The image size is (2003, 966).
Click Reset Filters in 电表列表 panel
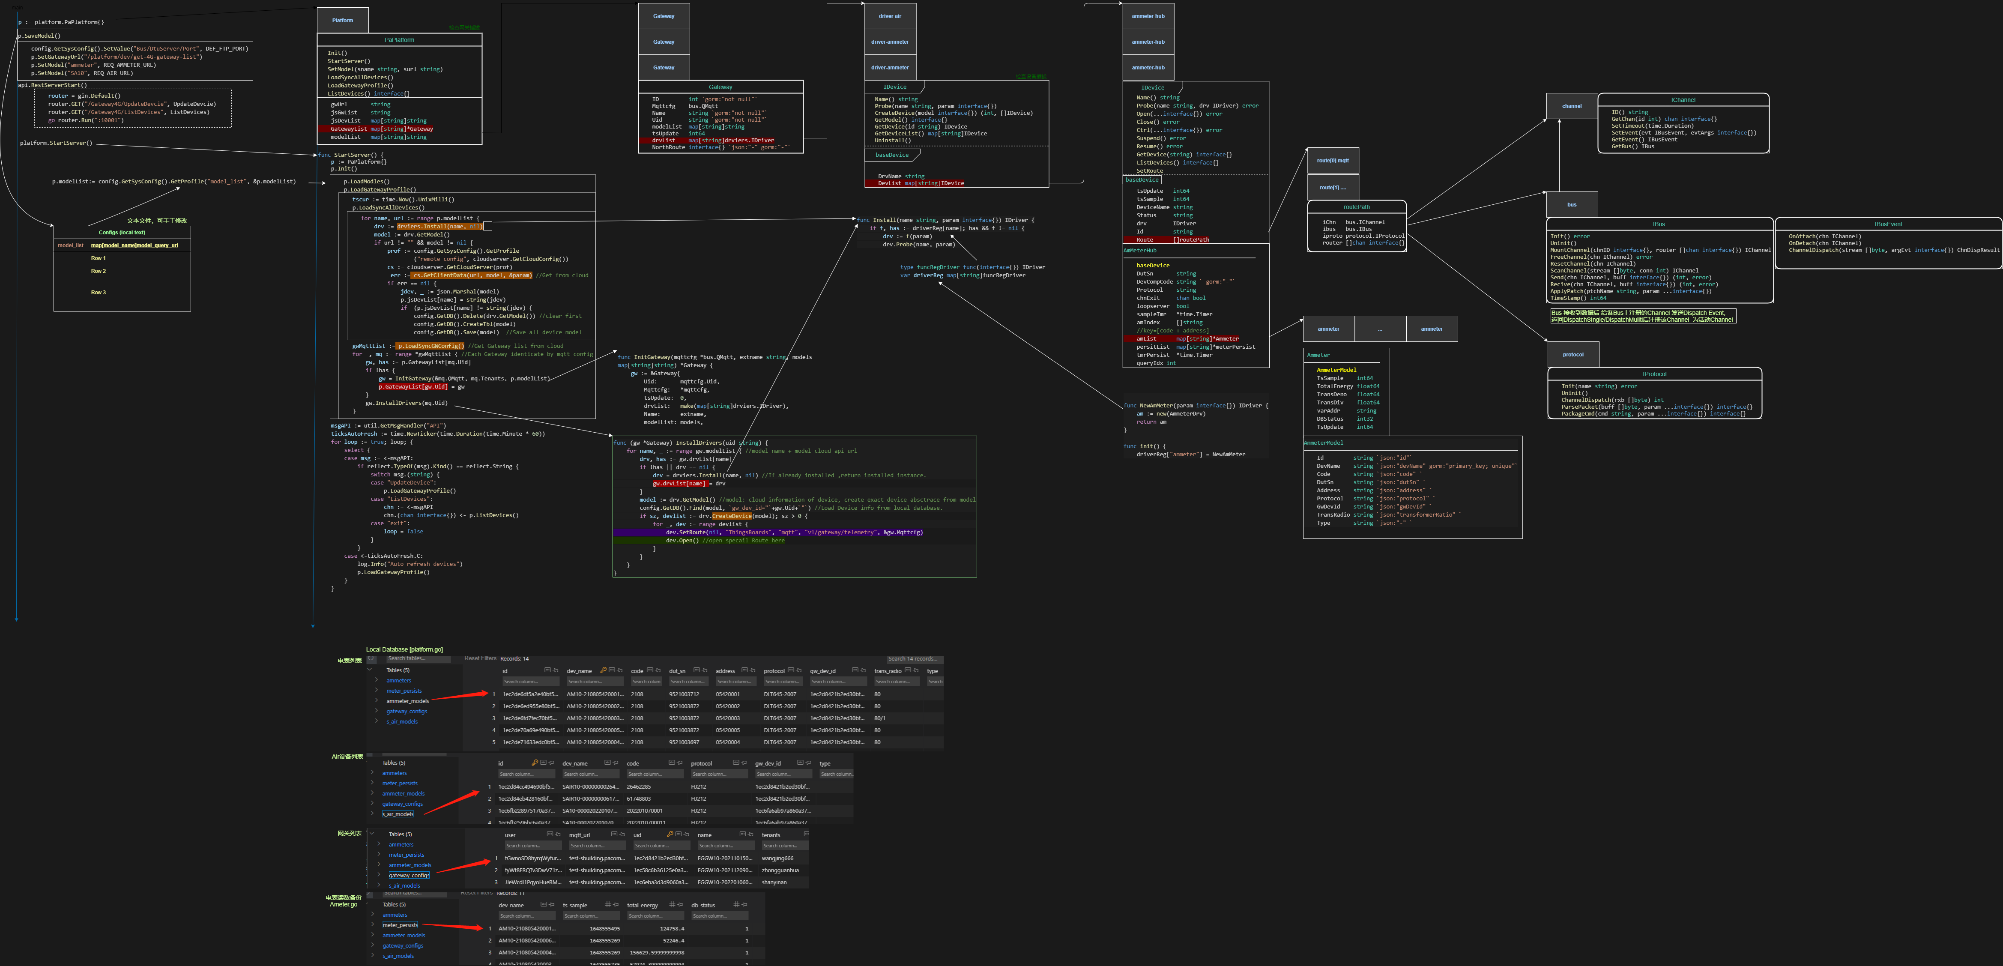pyautogui.click(x=481, y=659)
